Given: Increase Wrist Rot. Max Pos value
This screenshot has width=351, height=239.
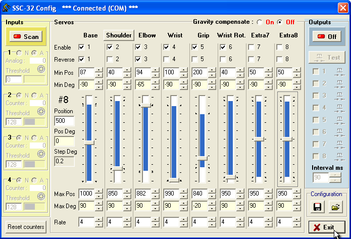Looking at the screenshot, I should pos(240,191).
